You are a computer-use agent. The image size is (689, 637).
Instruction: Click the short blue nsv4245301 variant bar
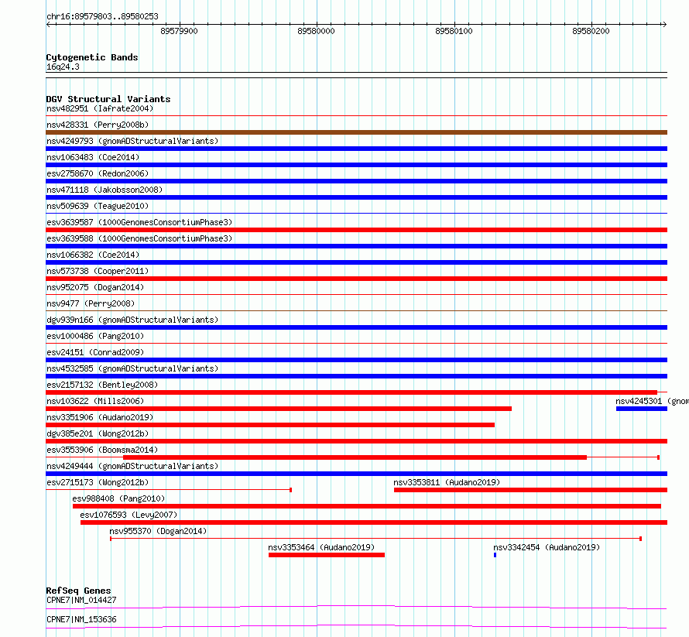(642, 409)
